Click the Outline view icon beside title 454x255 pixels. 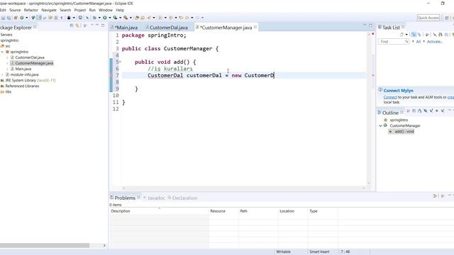click(x=380, y=112)
